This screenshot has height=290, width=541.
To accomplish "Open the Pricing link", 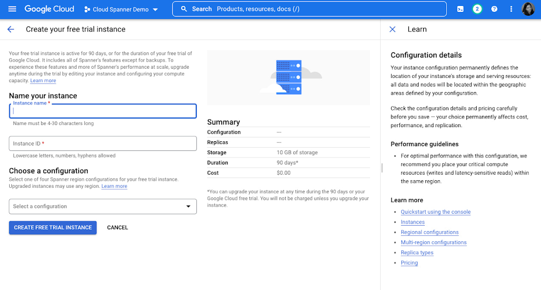I will (409, 263).
